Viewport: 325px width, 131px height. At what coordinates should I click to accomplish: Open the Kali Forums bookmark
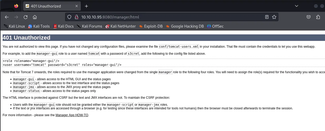[89, 26]
